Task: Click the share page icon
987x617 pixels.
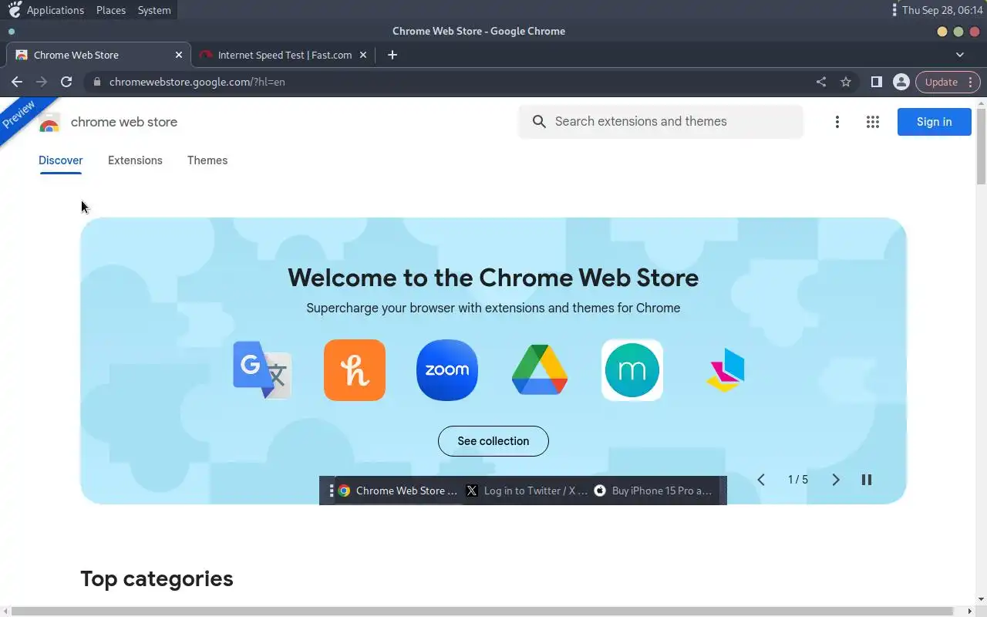Action: coord(821,82)
